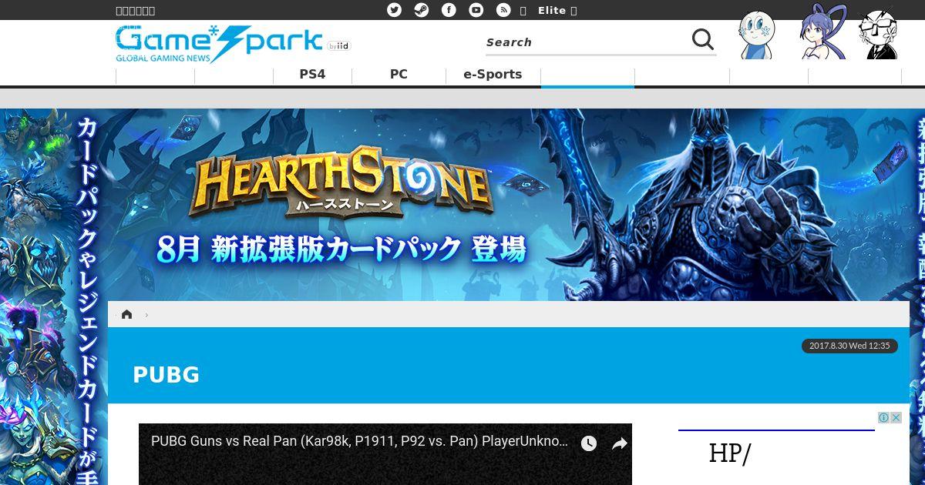This screenshot has height=485, width=925.
Task: Go to home via house icon breadcrumb
Action: pyautogui.click(x=126, y=314)
